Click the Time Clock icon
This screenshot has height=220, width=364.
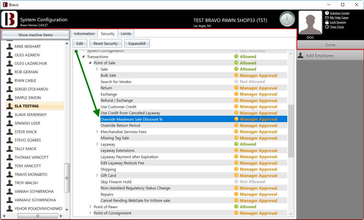point(327,27)
